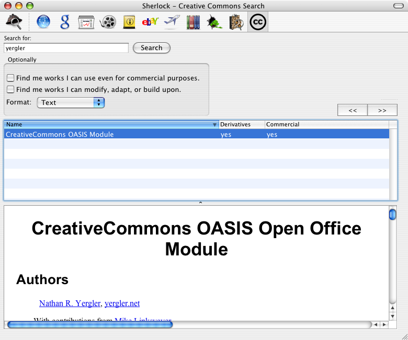
Task: Open the AppleCare support channel icon
Action: coord(236,22)
